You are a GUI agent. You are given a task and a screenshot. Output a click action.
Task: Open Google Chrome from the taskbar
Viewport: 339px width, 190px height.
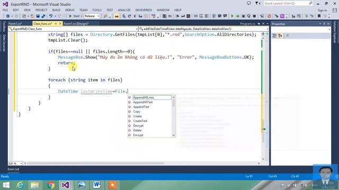point(51,185)
